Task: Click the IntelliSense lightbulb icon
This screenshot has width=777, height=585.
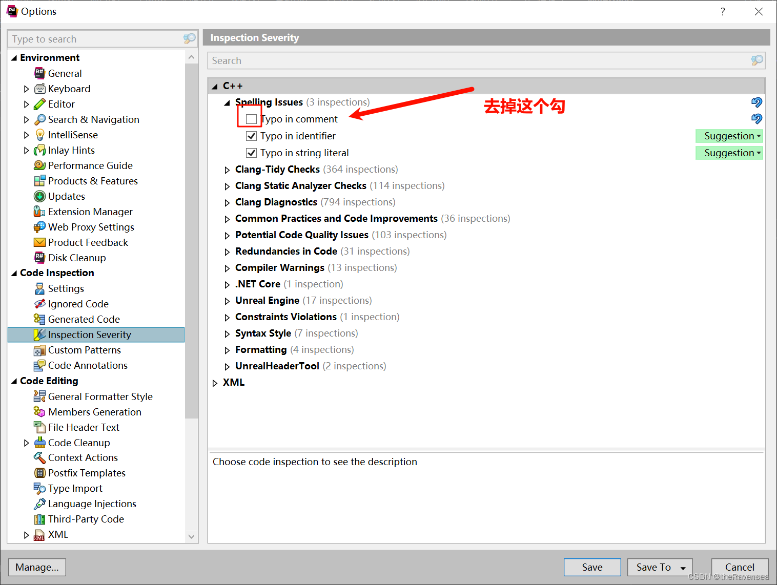Action: pyautogui.click(x=39, y=135)
